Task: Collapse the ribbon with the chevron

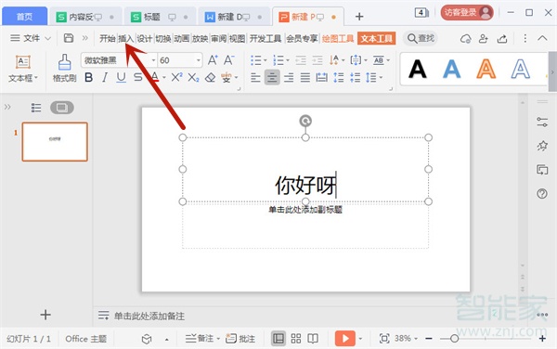Action: 542,38
